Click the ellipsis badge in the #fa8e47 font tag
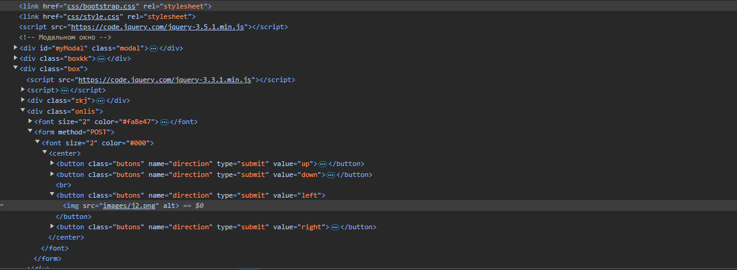737x270 pixels. coord(163,122)
